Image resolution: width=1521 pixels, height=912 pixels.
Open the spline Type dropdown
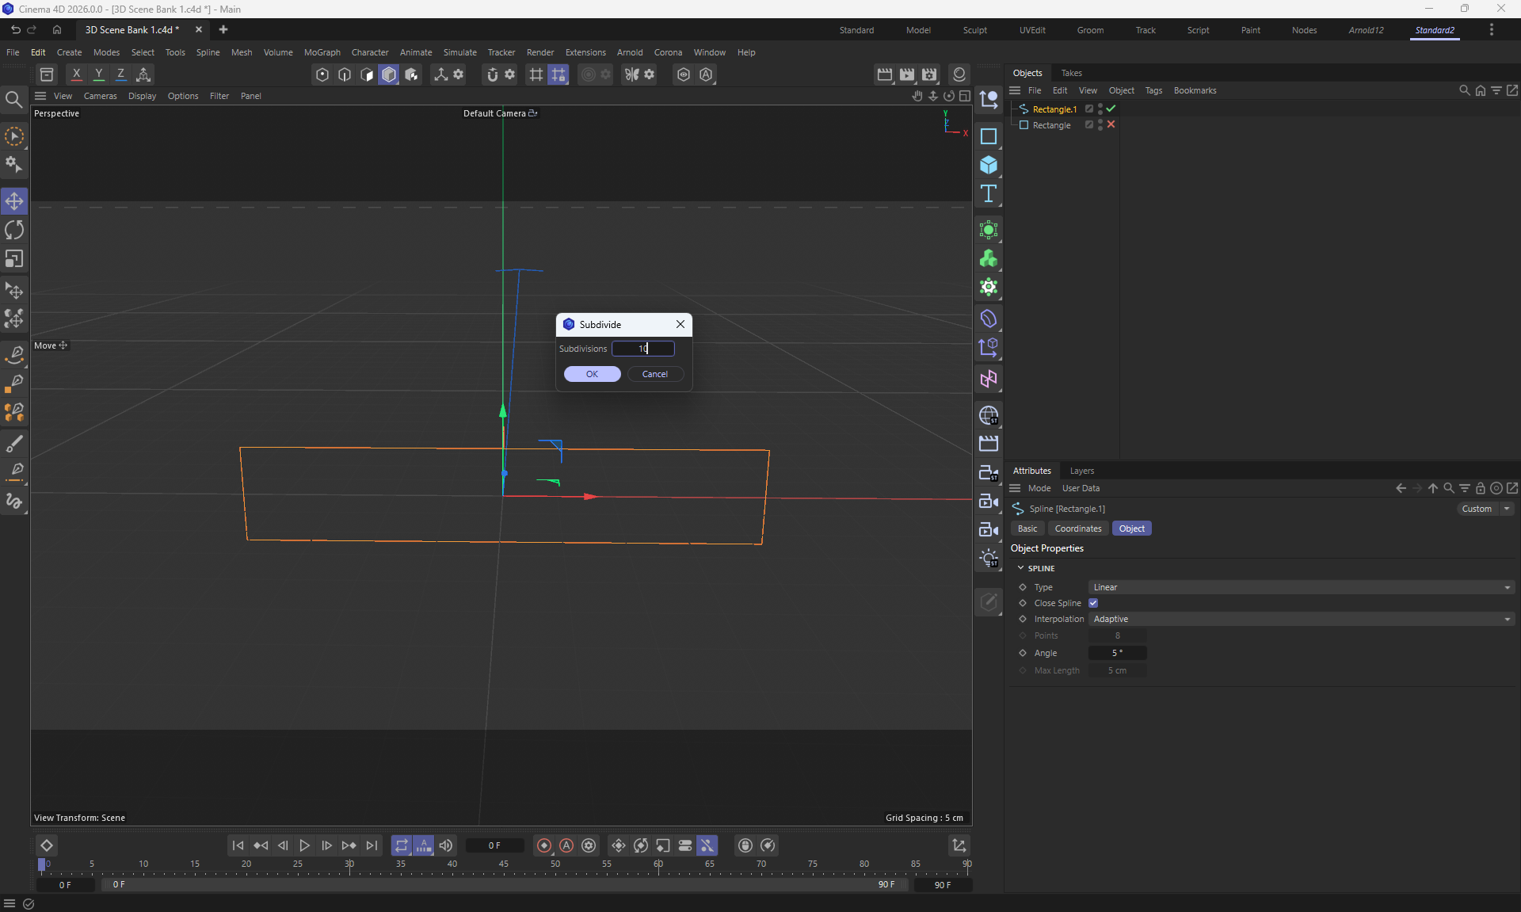(x=1301, y=587)
